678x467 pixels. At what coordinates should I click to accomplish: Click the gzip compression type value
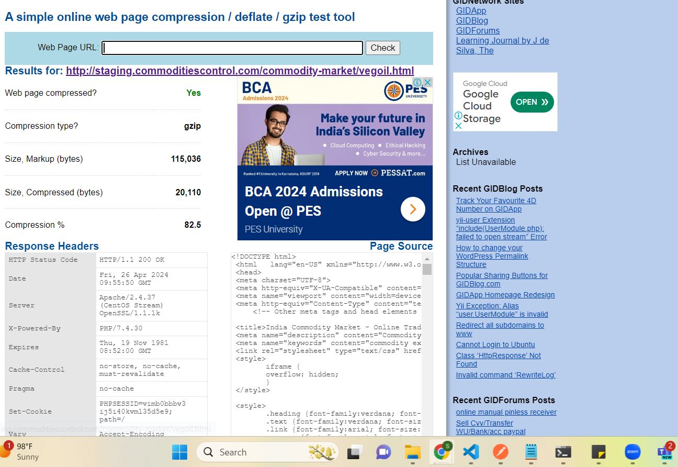(x=193, y=126)
